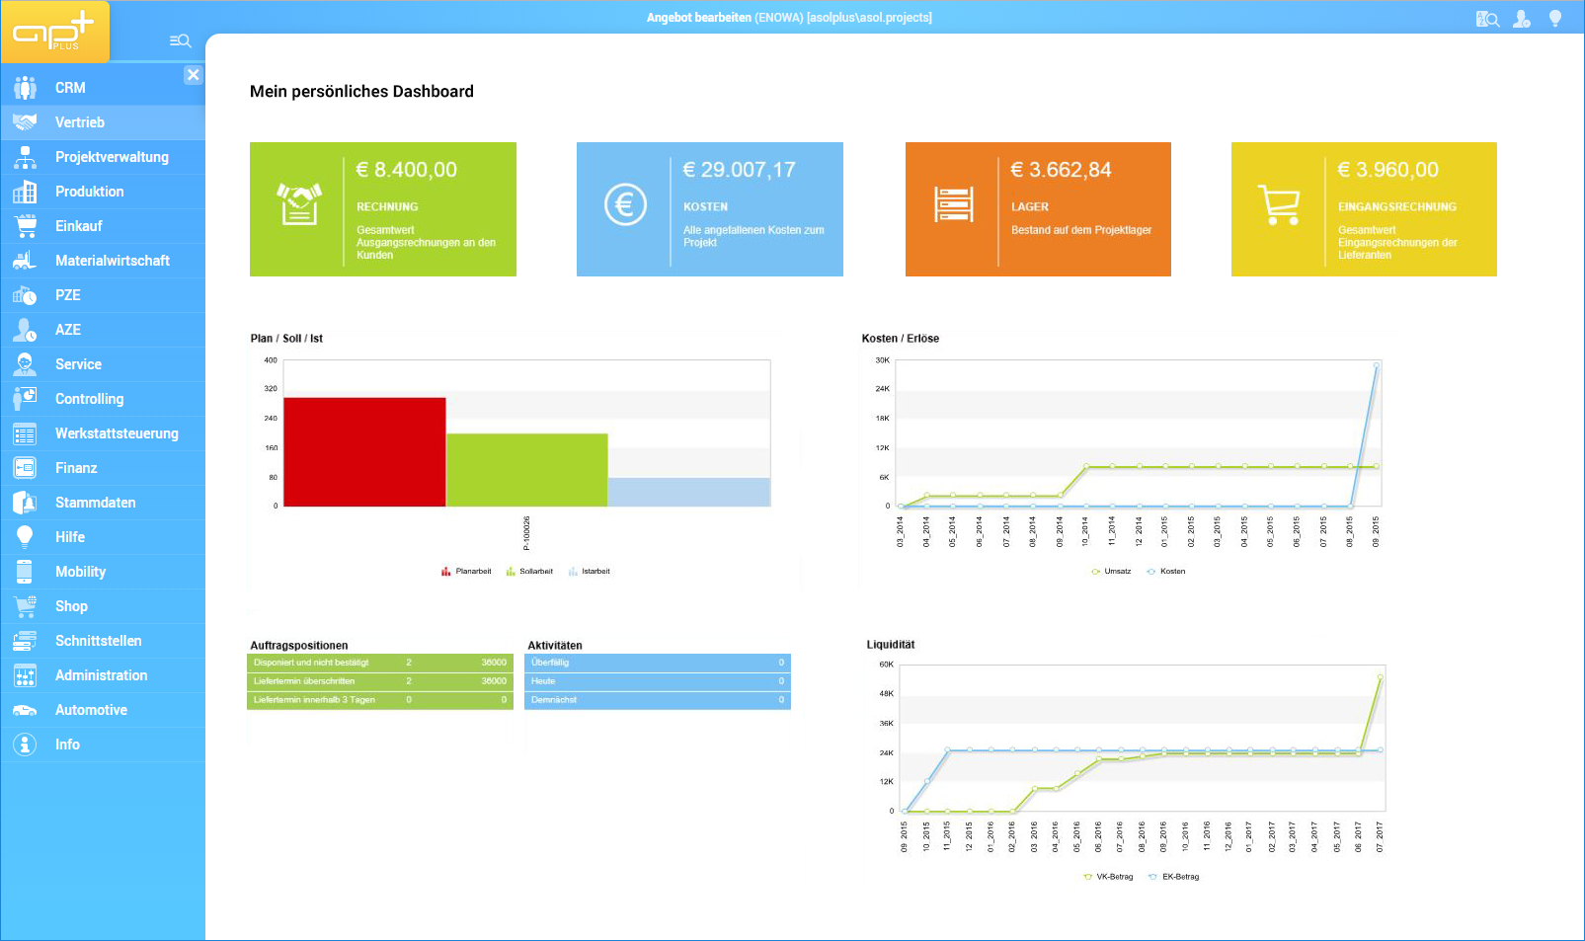The image size is (1585, 941).
Task: Click the Automotive car icon
Action: 25,710
